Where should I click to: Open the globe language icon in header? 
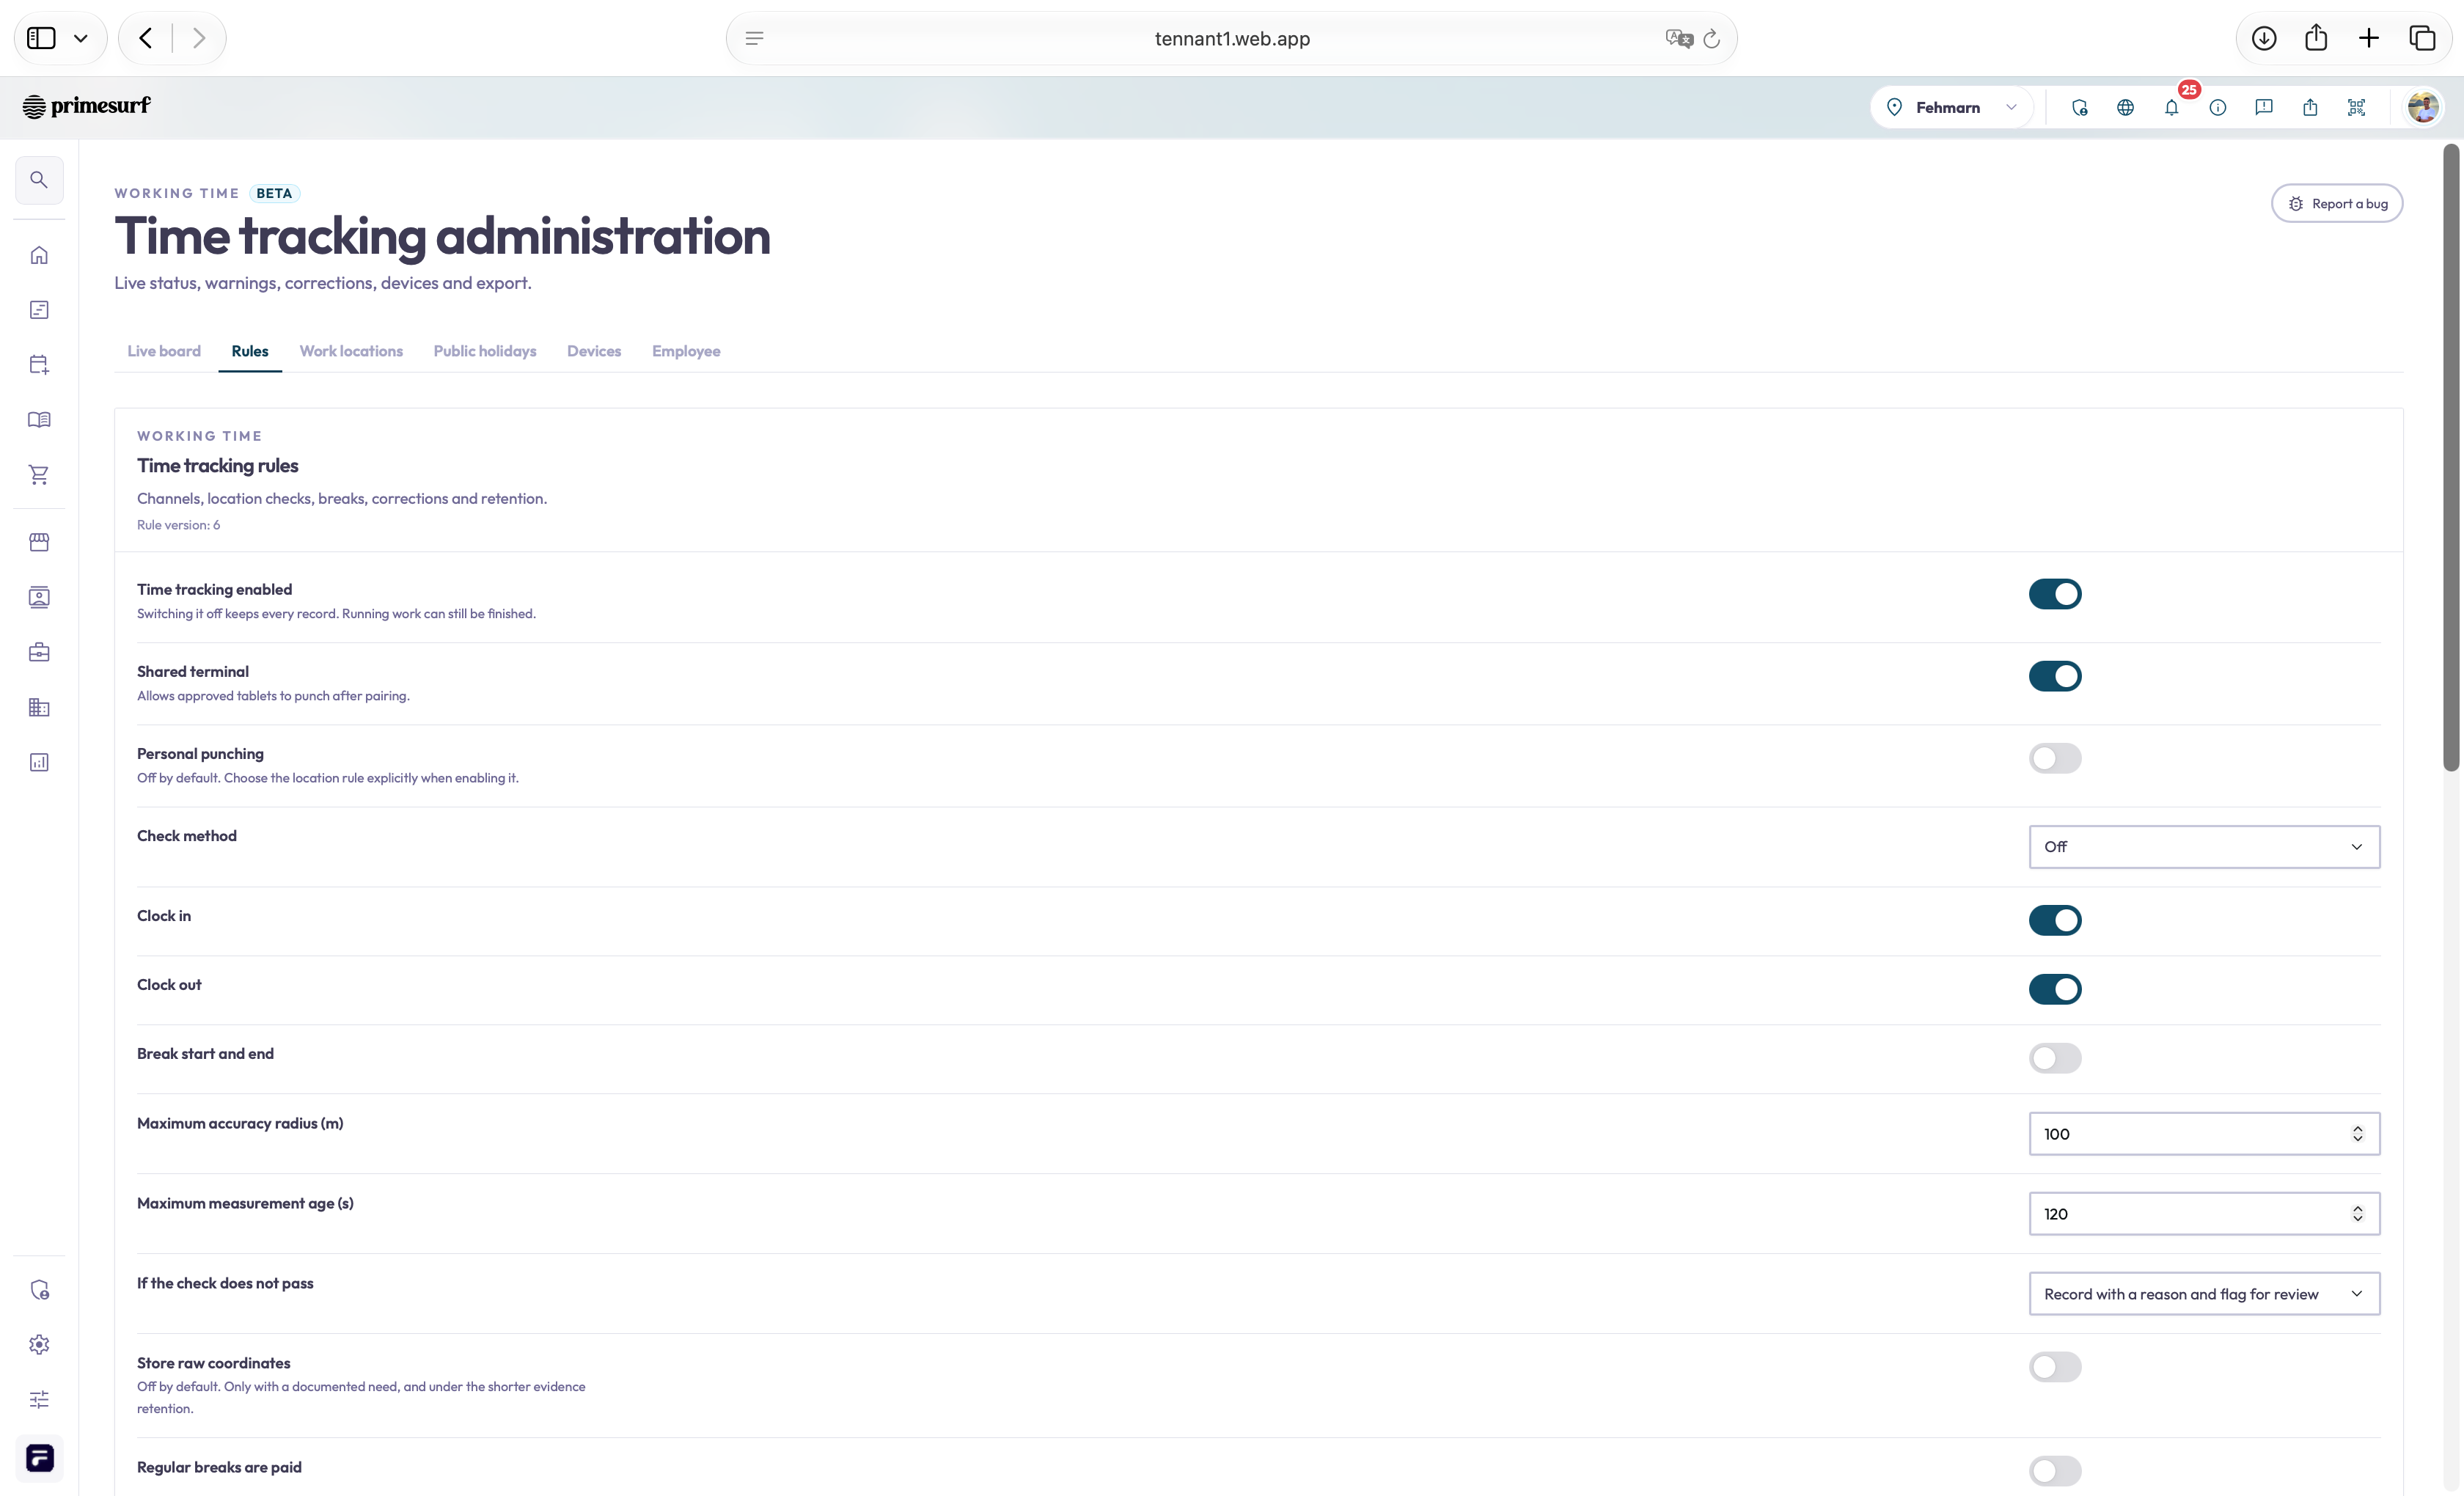point(2126,107)
